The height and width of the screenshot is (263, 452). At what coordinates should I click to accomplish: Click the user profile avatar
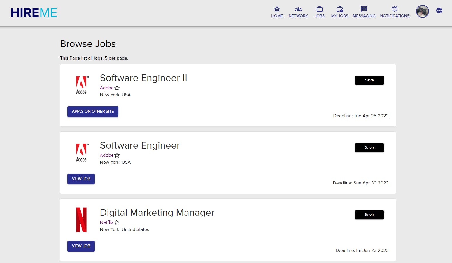pyautogui.click(x=422, y=11)
